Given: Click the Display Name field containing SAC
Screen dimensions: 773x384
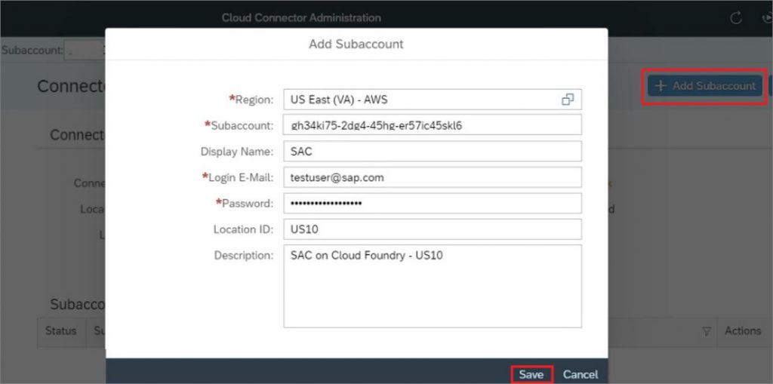Looking at the screenshot, I should [x=433, y=152].
